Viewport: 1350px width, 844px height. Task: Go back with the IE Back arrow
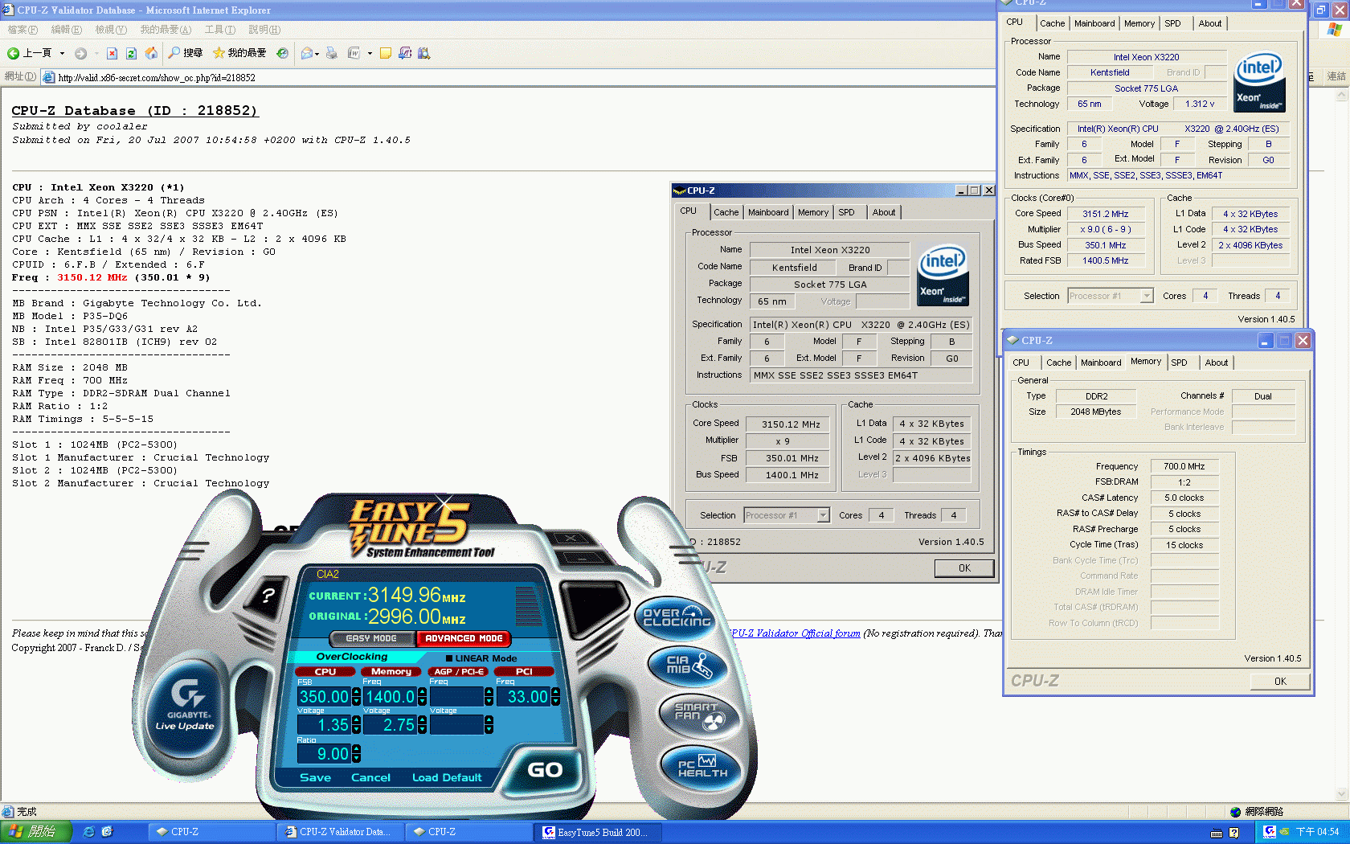13,54
